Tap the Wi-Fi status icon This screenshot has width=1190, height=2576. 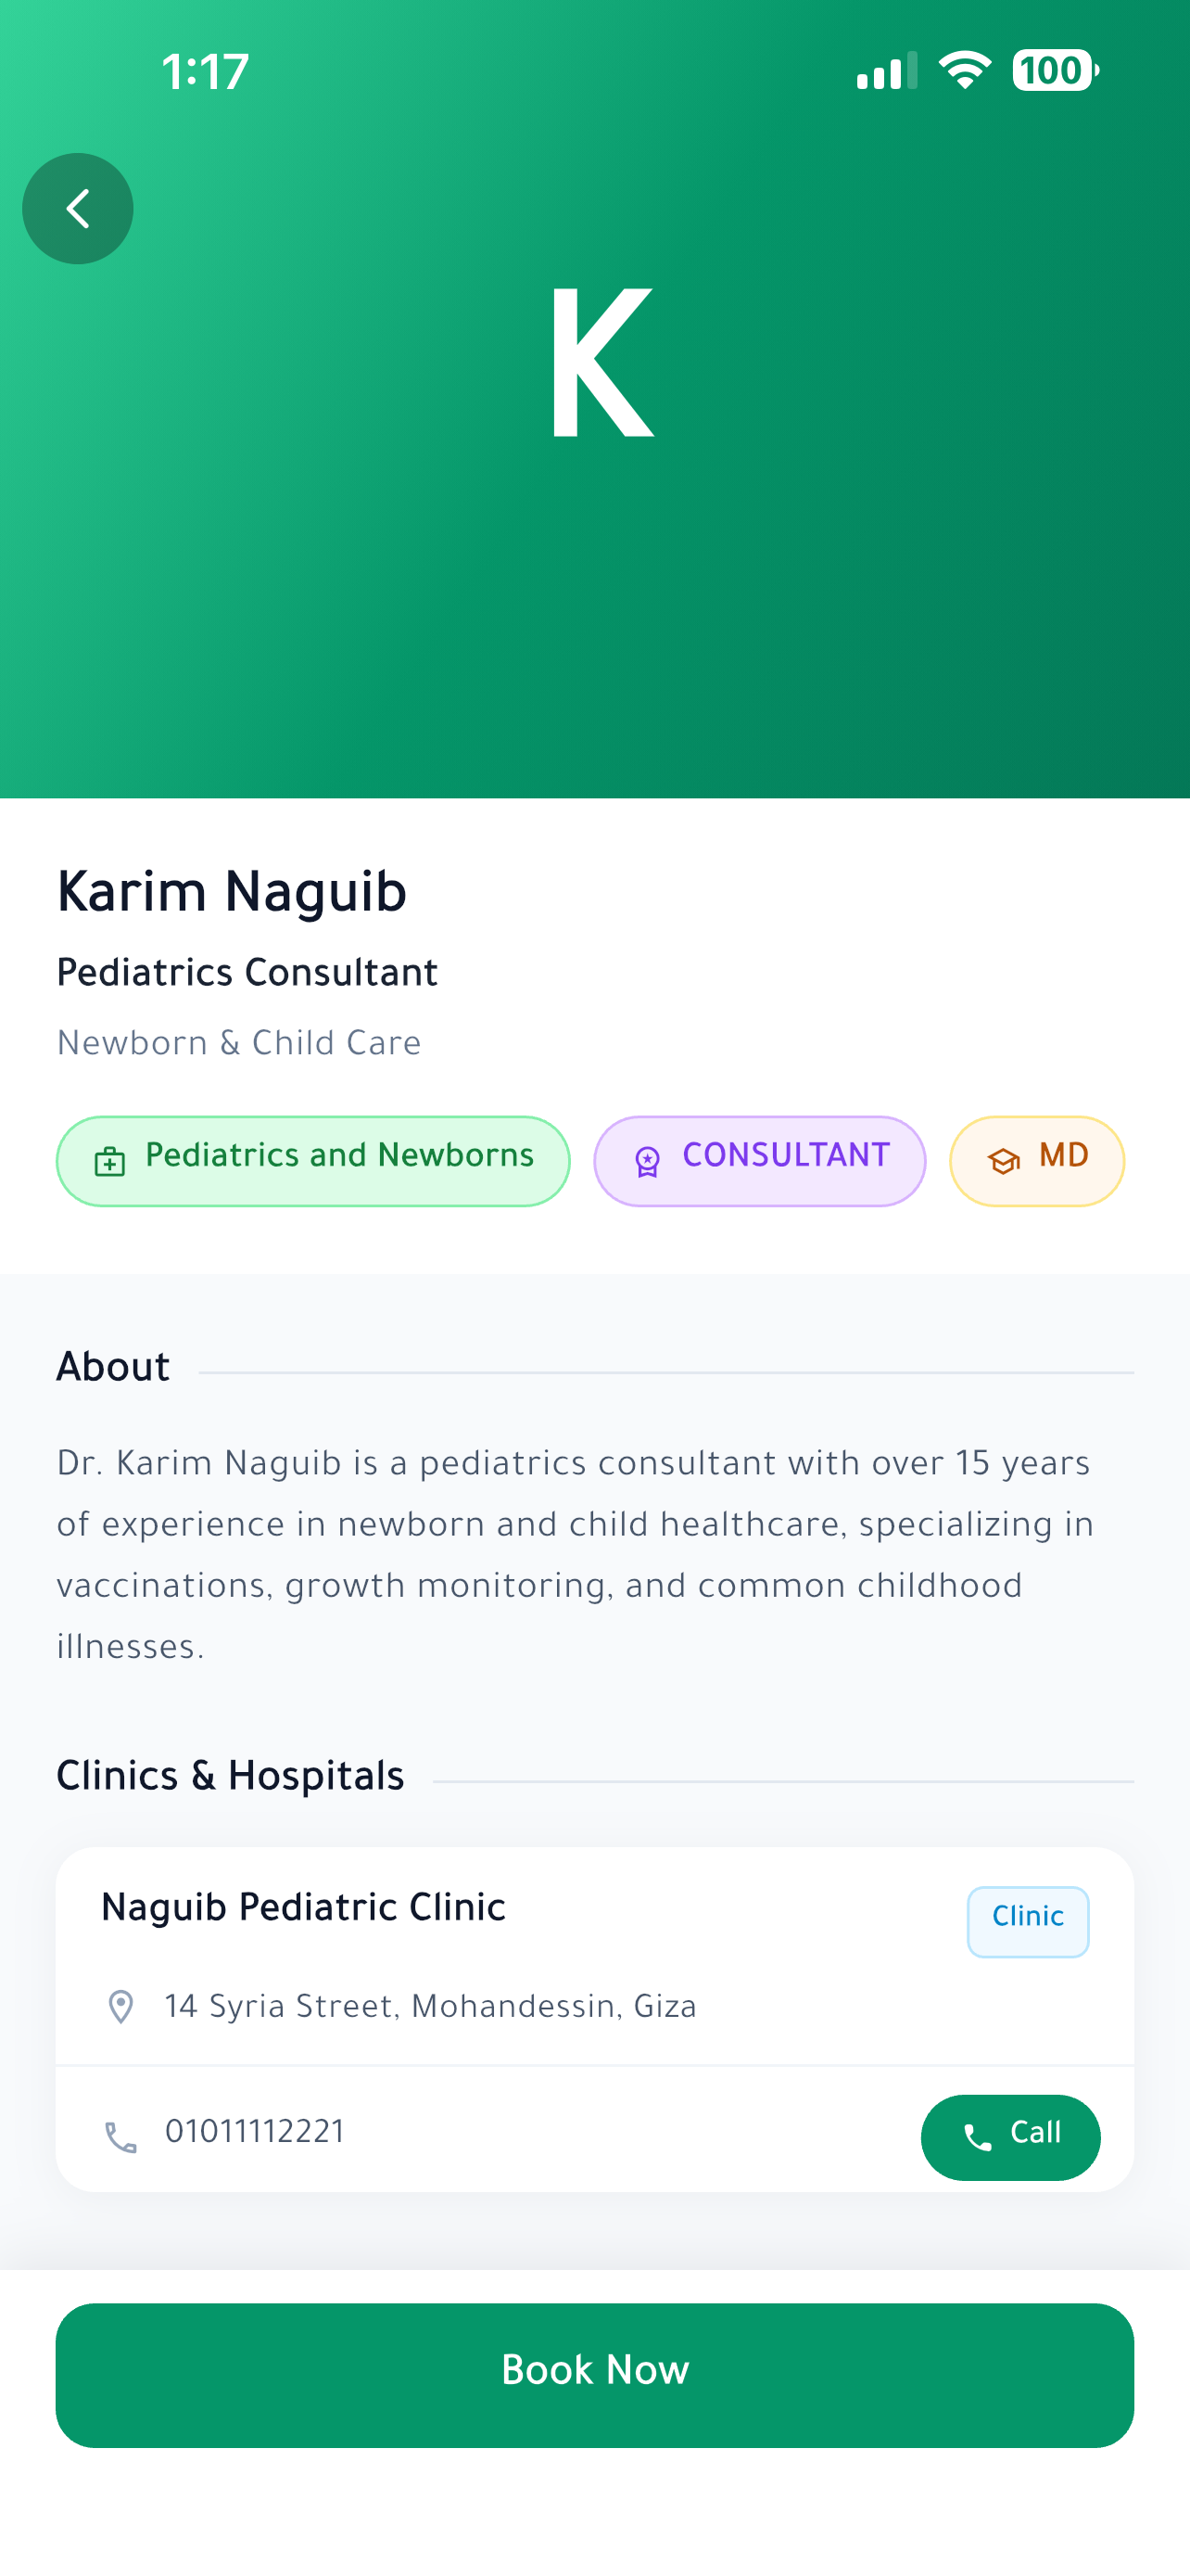point(964,70)
